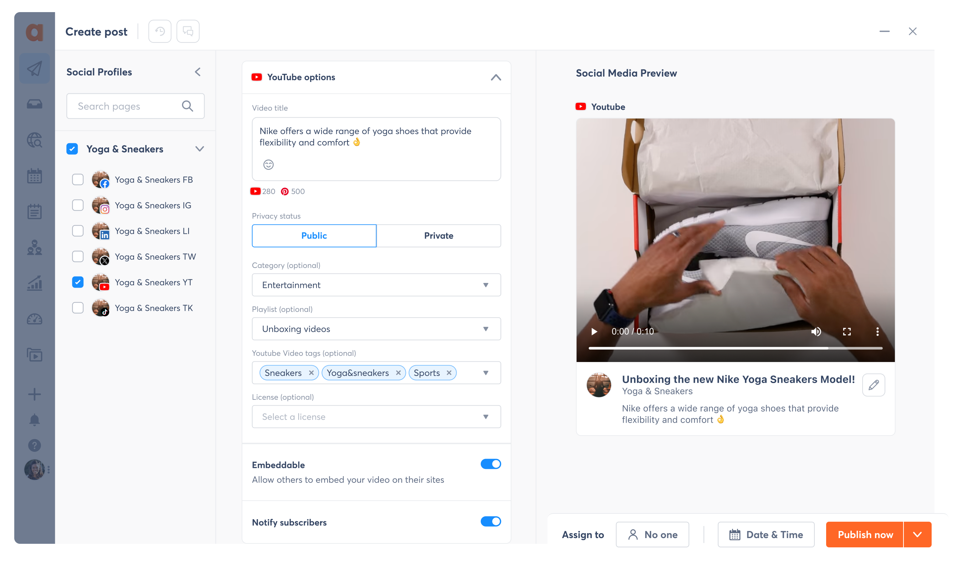Click the add/plus icon in sidebar
The width and height of the screenshot is (963, 578).
(x=34, y=394)
